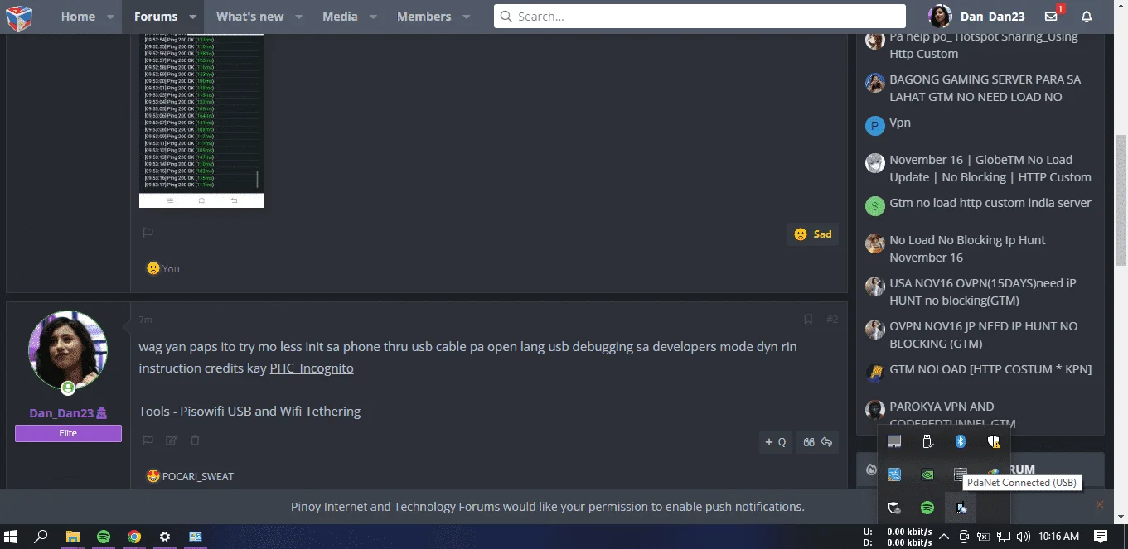Click the Spotify icon in tray popup
The image size is (1128, 549).
click(x=927, y=508)
